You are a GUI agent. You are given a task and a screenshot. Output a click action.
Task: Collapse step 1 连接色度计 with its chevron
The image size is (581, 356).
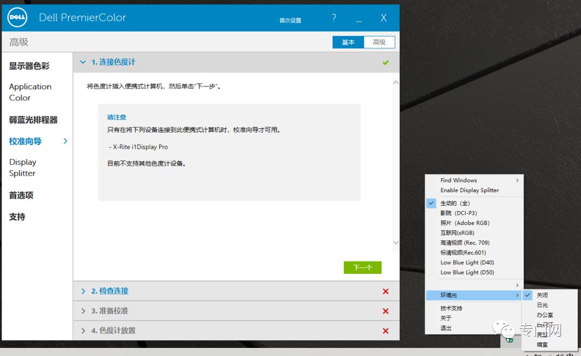83,62
